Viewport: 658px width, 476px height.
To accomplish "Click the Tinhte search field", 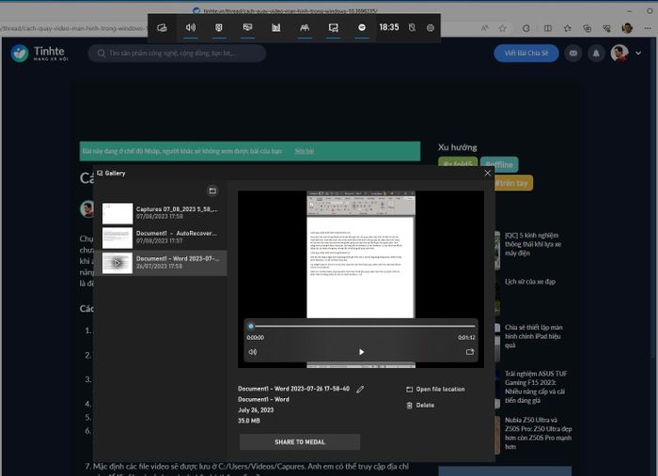I will [x=177, y=54].
